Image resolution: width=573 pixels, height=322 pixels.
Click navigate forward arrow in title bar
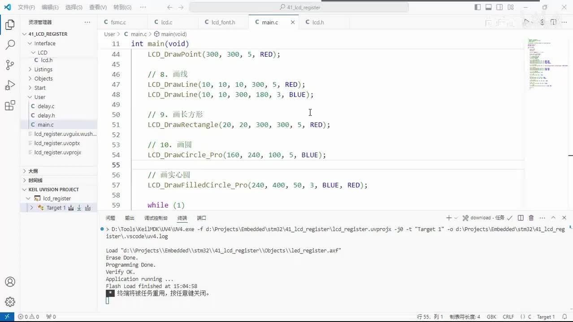point(181,7)
